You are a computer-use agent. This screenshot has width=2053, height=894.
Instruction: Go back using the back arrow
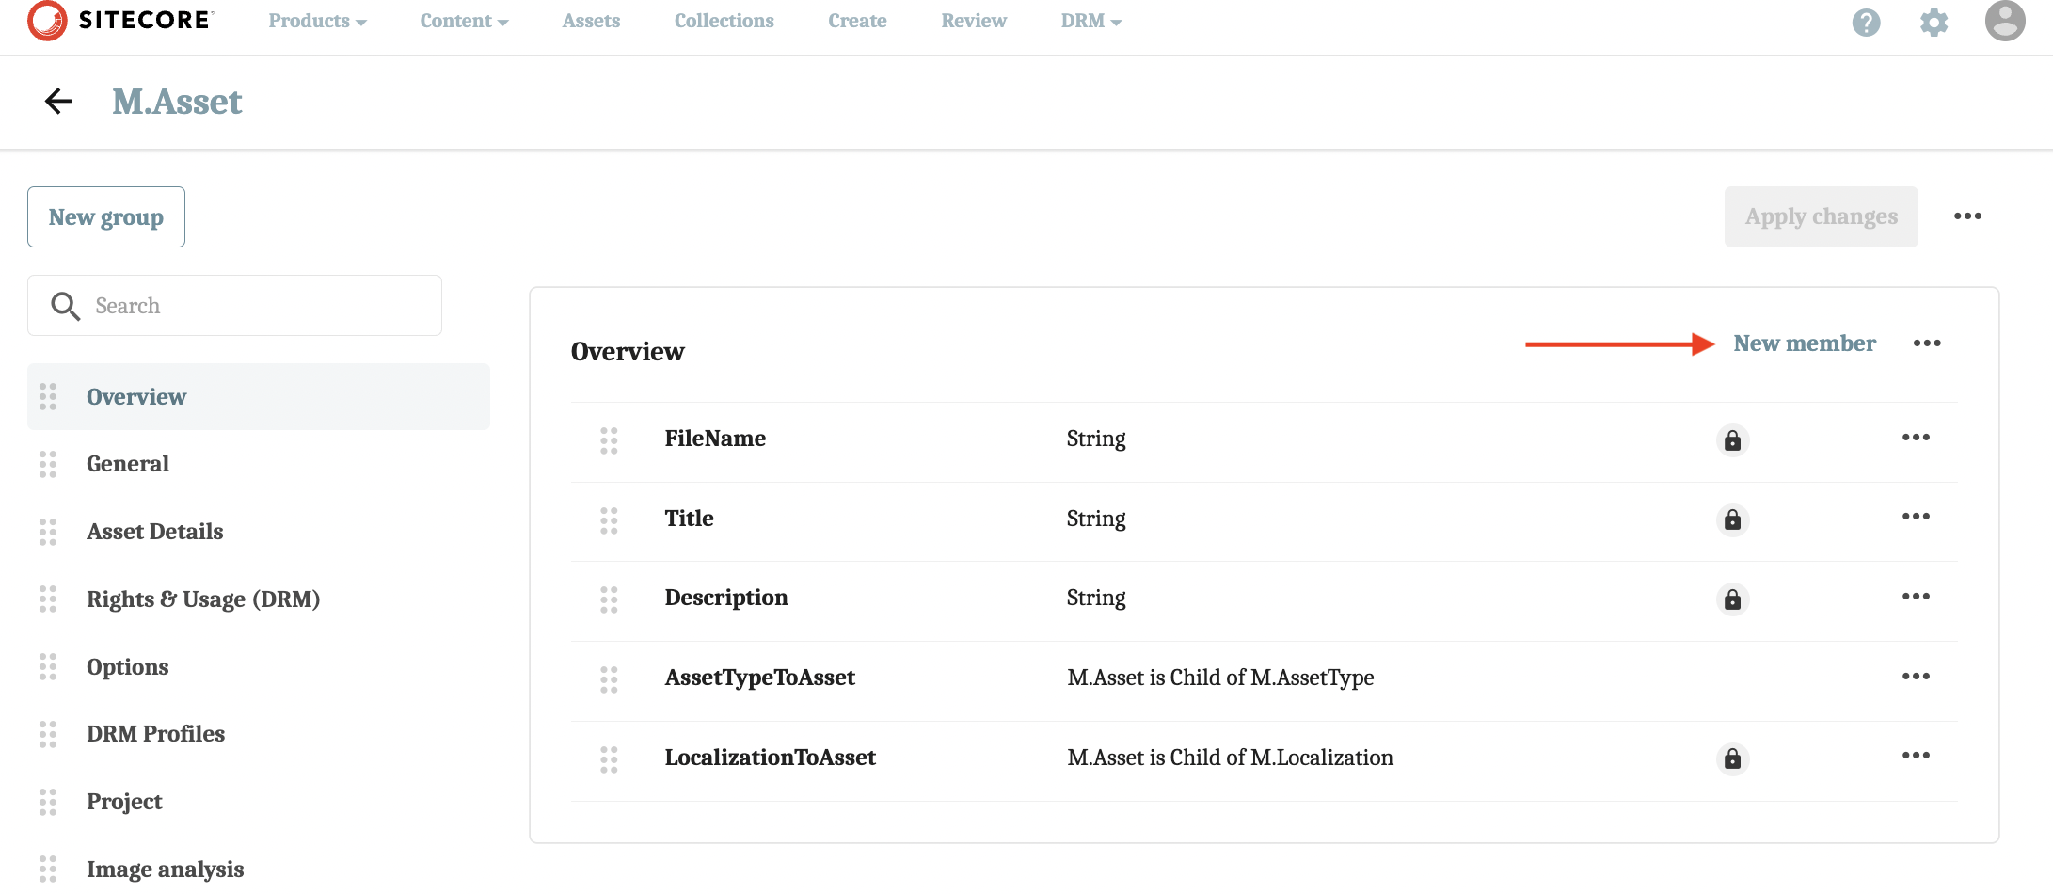click(x=57, y=101)
